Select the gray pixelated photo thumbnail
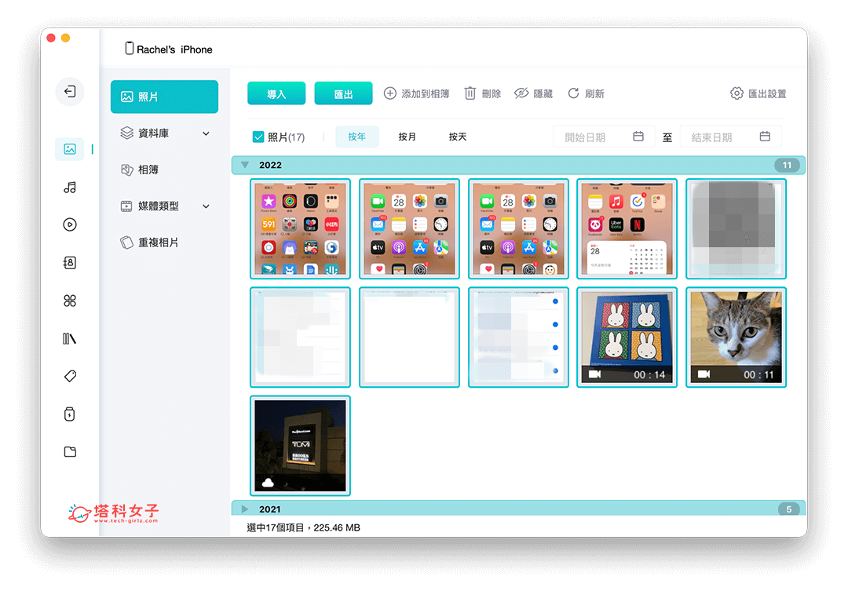 point(736,228)
